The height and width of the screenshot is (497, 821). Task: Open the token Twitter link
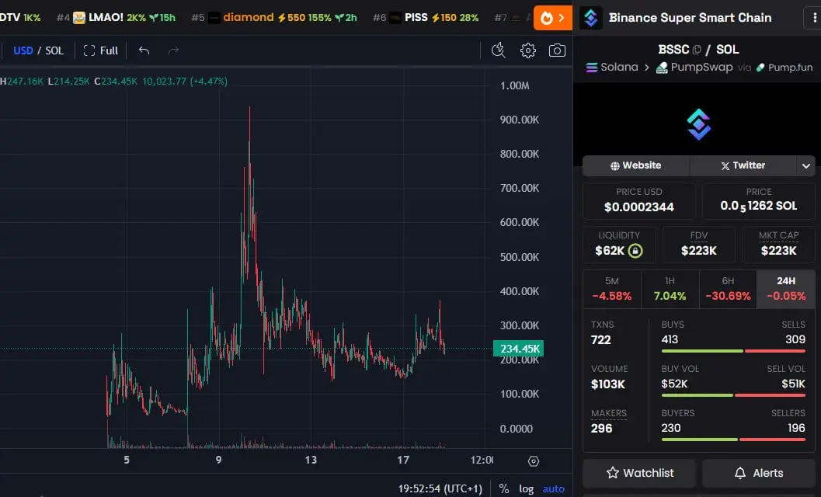743,165
